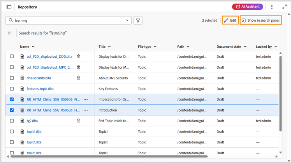This screenshot has width=292, height=164.
Task: Click Show in search panel button
Action: 260,21
